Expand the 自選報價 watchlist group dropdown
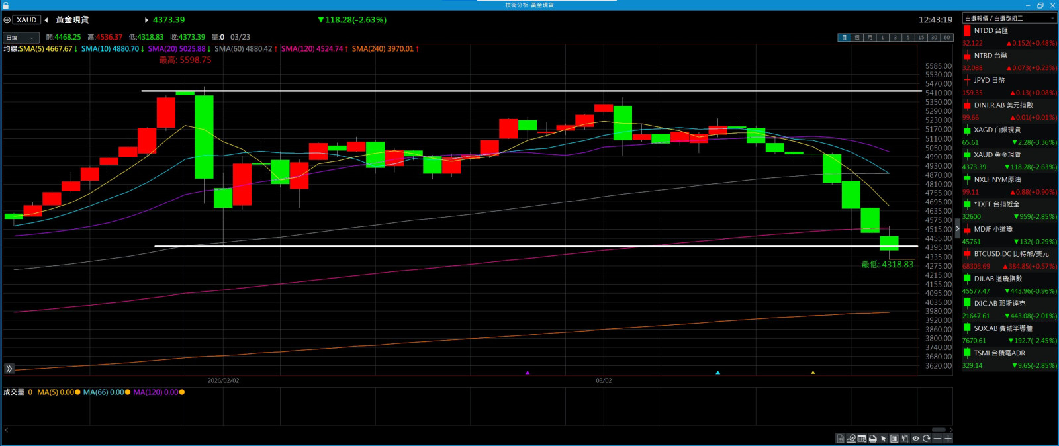Image resolution: width=1059 pixels, height=446 pixels. (1009, 19)
